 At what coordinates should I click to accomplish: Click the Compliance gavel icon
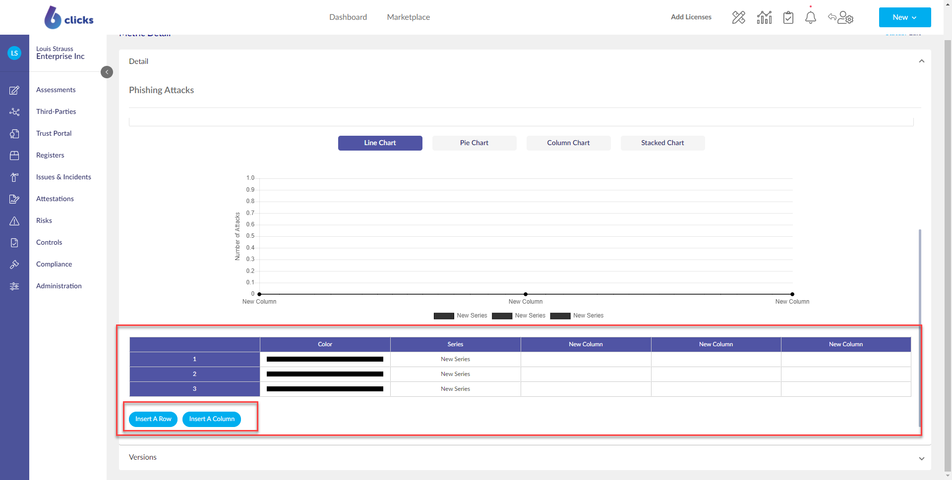(x=14, y=265)
